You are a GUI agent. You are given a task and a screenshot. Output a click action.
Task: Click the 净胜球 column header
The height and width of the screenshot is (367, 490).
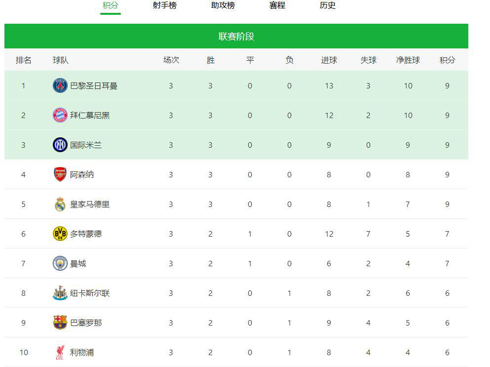click(408, 60)
